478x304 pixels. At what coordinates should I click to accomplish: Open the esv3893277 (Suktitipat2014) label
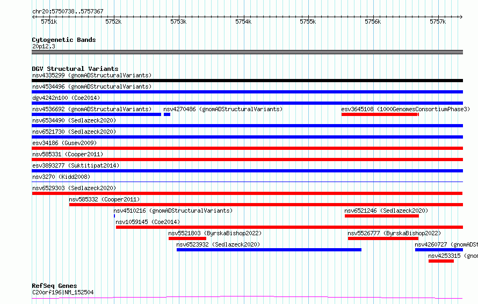76,165
